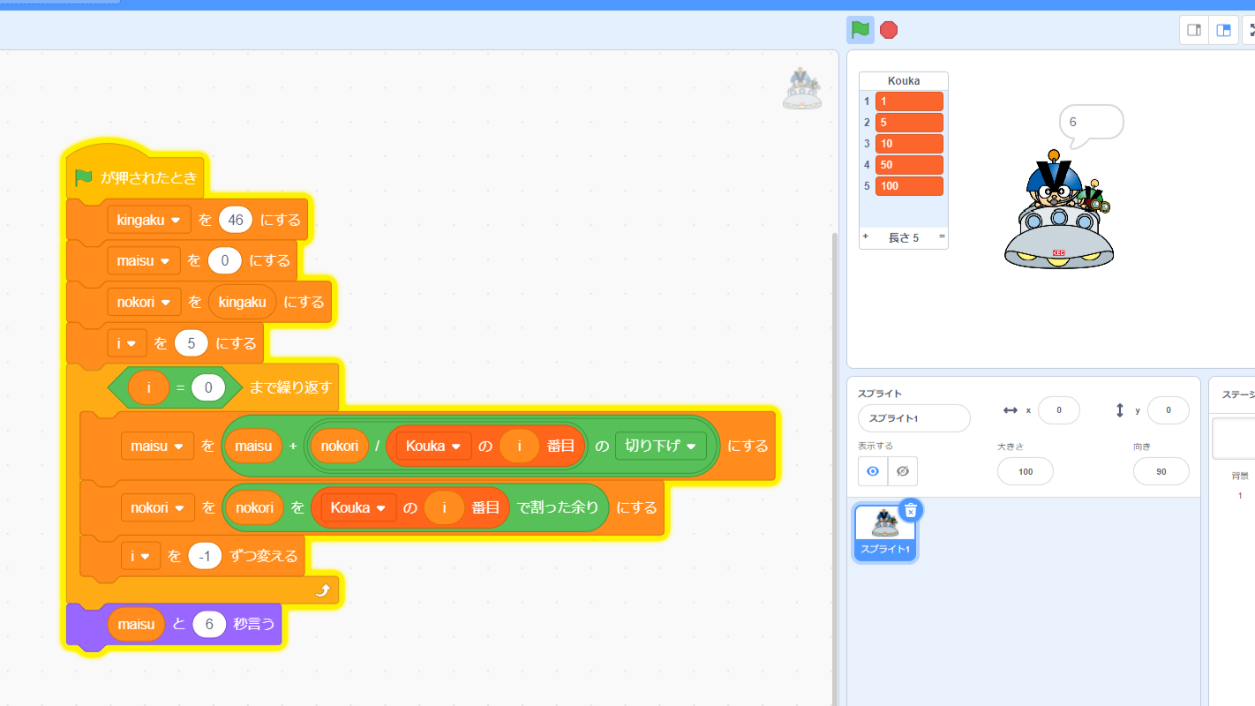Select the スプライト1 sprite thumbnail
This screenshot has height=706, width=1255.
(884, 532)
